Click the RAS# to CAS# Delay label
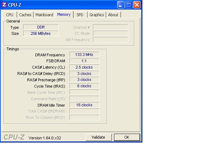 (41, 74)
